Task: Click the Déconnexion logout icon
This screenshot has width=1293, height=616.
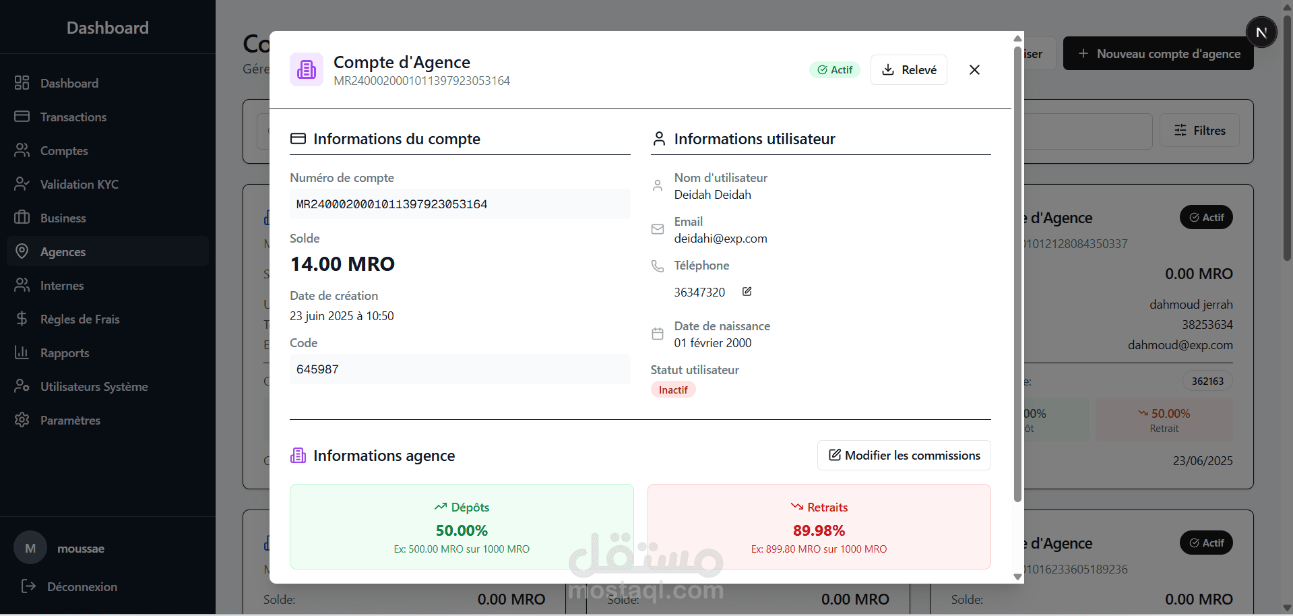Action: tap(28, 586)
